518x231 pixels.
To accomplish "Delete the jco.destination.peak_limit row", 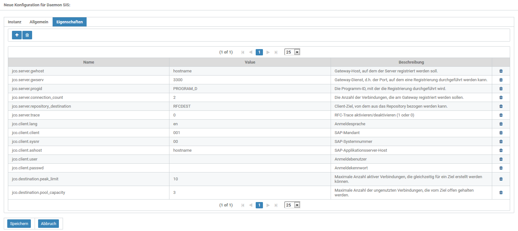I will pos(501,179).
